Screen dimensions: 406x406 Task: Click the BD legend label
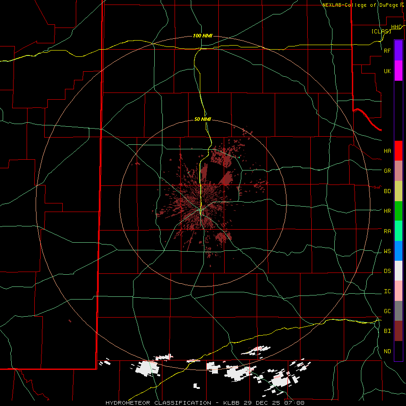(x=387, y=191)
